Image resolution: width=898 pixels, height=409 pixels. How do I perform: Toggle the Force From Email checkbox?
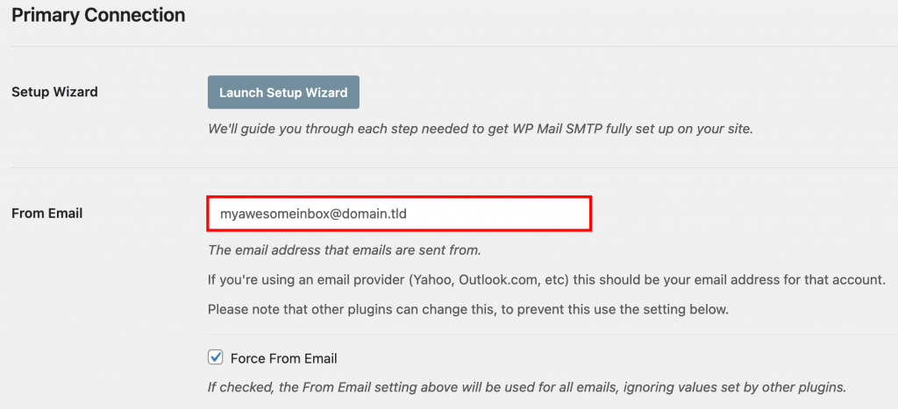(x=215, y=357)
